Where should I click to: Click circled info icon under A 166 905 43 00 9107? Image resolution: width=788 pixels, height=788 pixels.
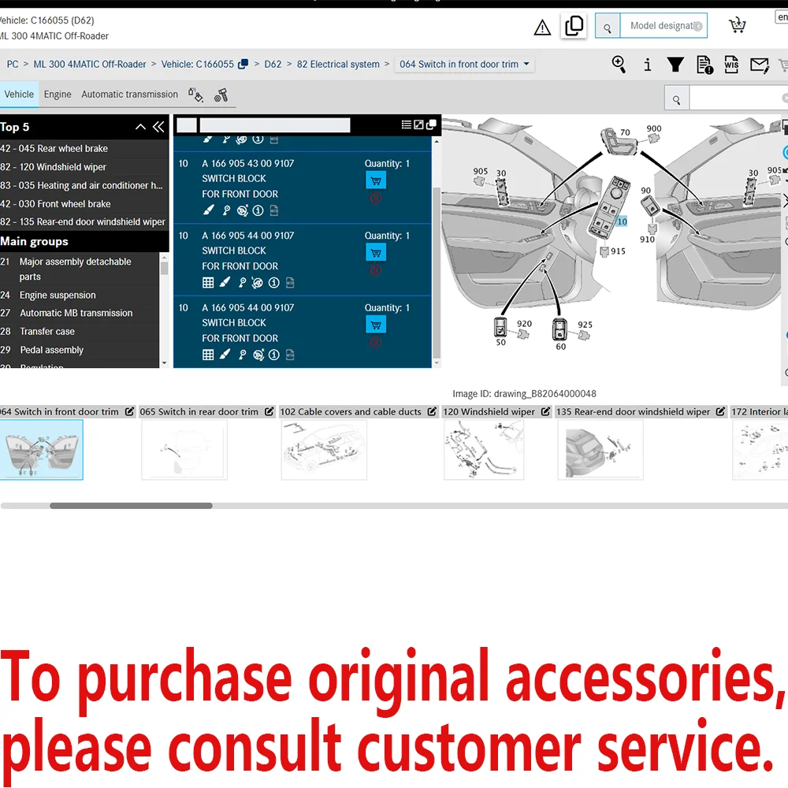pos(258,210)
